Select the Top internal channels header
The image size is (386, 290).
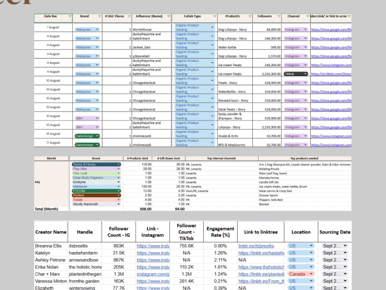click(x=222, y=158)
